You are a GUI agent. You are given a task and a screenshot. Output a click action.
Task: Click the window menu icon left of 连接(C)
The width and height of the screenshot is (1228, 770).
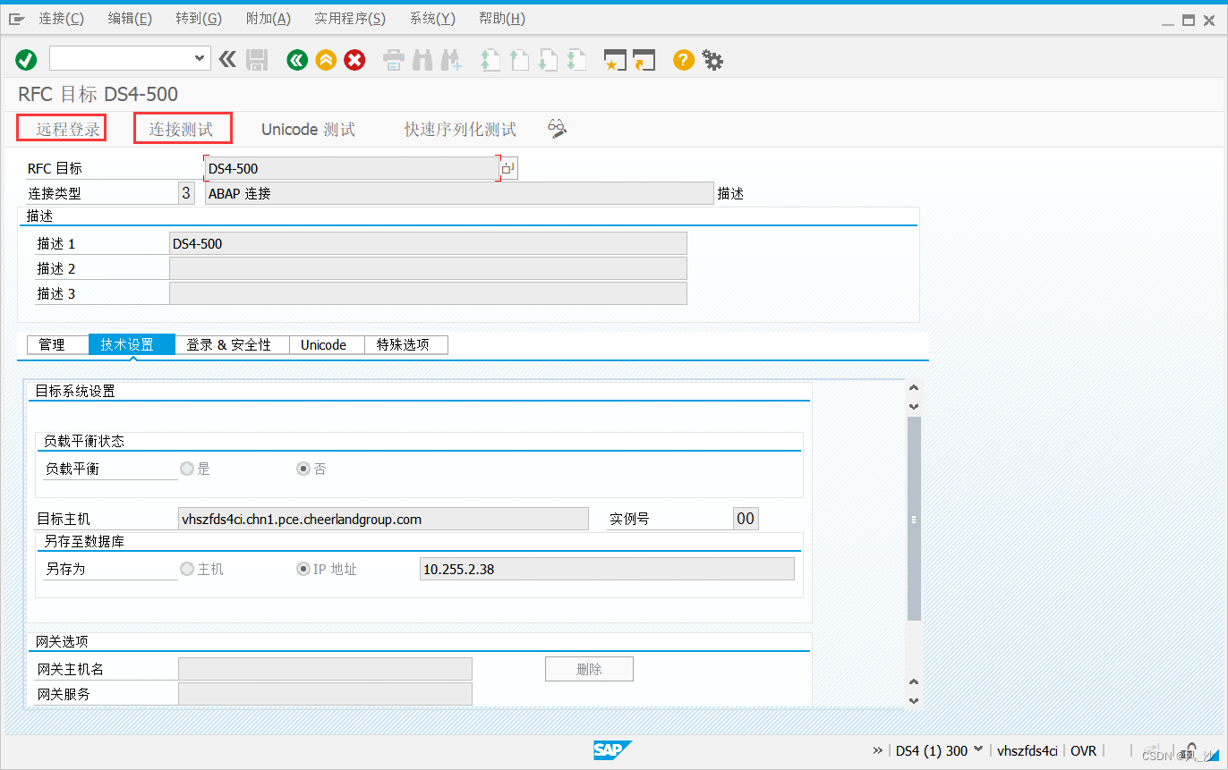tap(16, 19)
